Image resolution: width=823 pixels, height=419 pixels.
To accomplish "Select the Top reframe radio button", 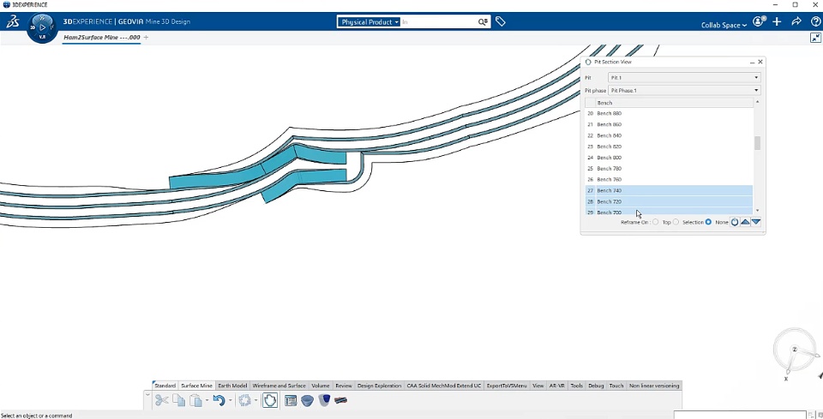I will pos(656,222).
